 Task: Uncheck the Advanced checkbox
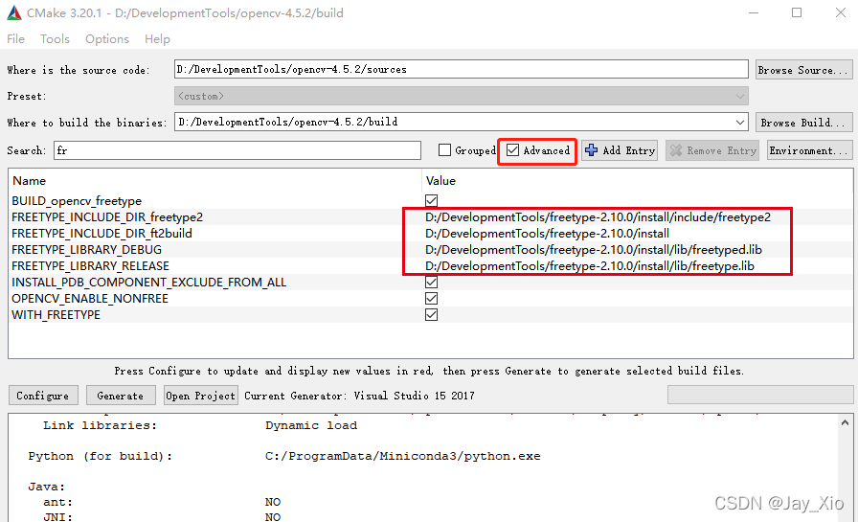click(512, 150)
